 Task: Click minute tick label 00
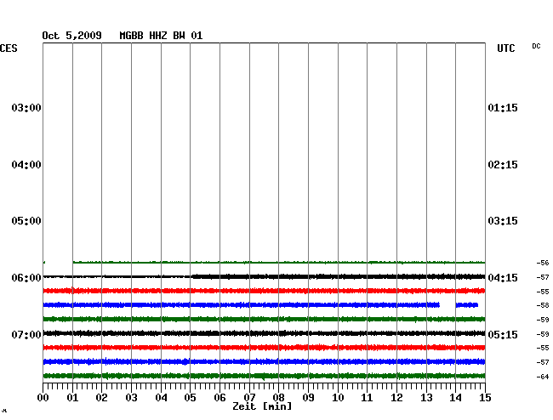pyautogui.click(x=43, y=398)
